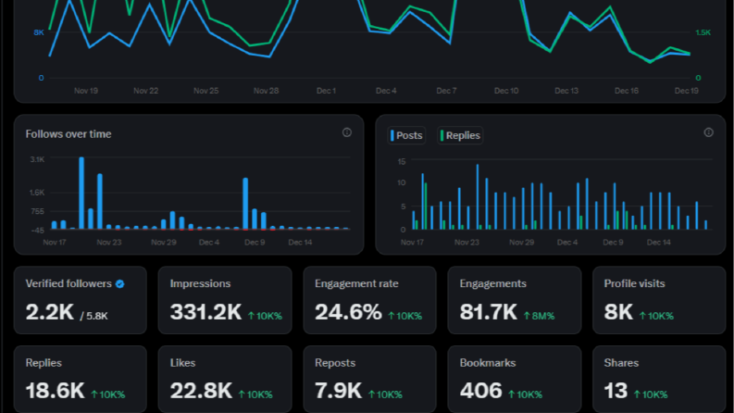The height and width of the screenshot is (413, 734).
Task: Click the '15' axis label in Posts chart
Action: pos(402,161)
